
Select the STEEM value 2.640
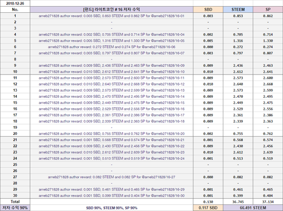pos(238,84)
